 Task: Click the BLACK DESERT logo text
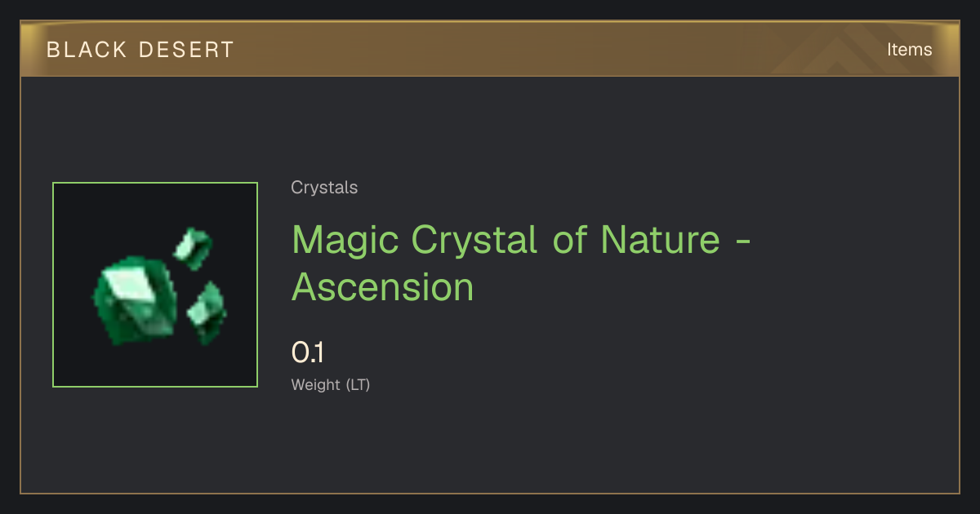pos(140,50)
